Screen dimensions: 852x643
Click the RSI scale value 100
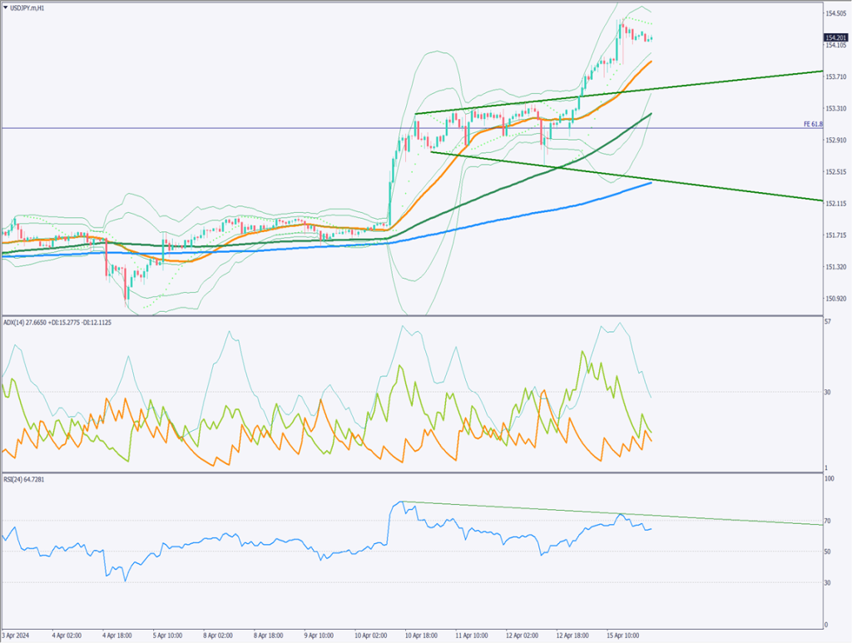829,479
